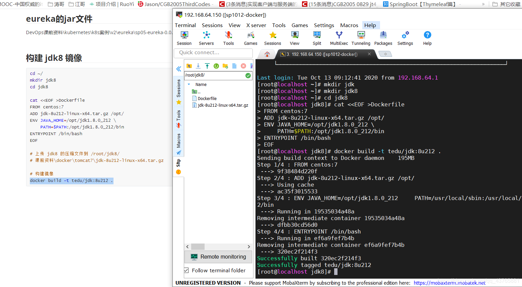522x287 pixels.
Task: Click the Help question-mark toolbar icon
Action: point(427,38)
